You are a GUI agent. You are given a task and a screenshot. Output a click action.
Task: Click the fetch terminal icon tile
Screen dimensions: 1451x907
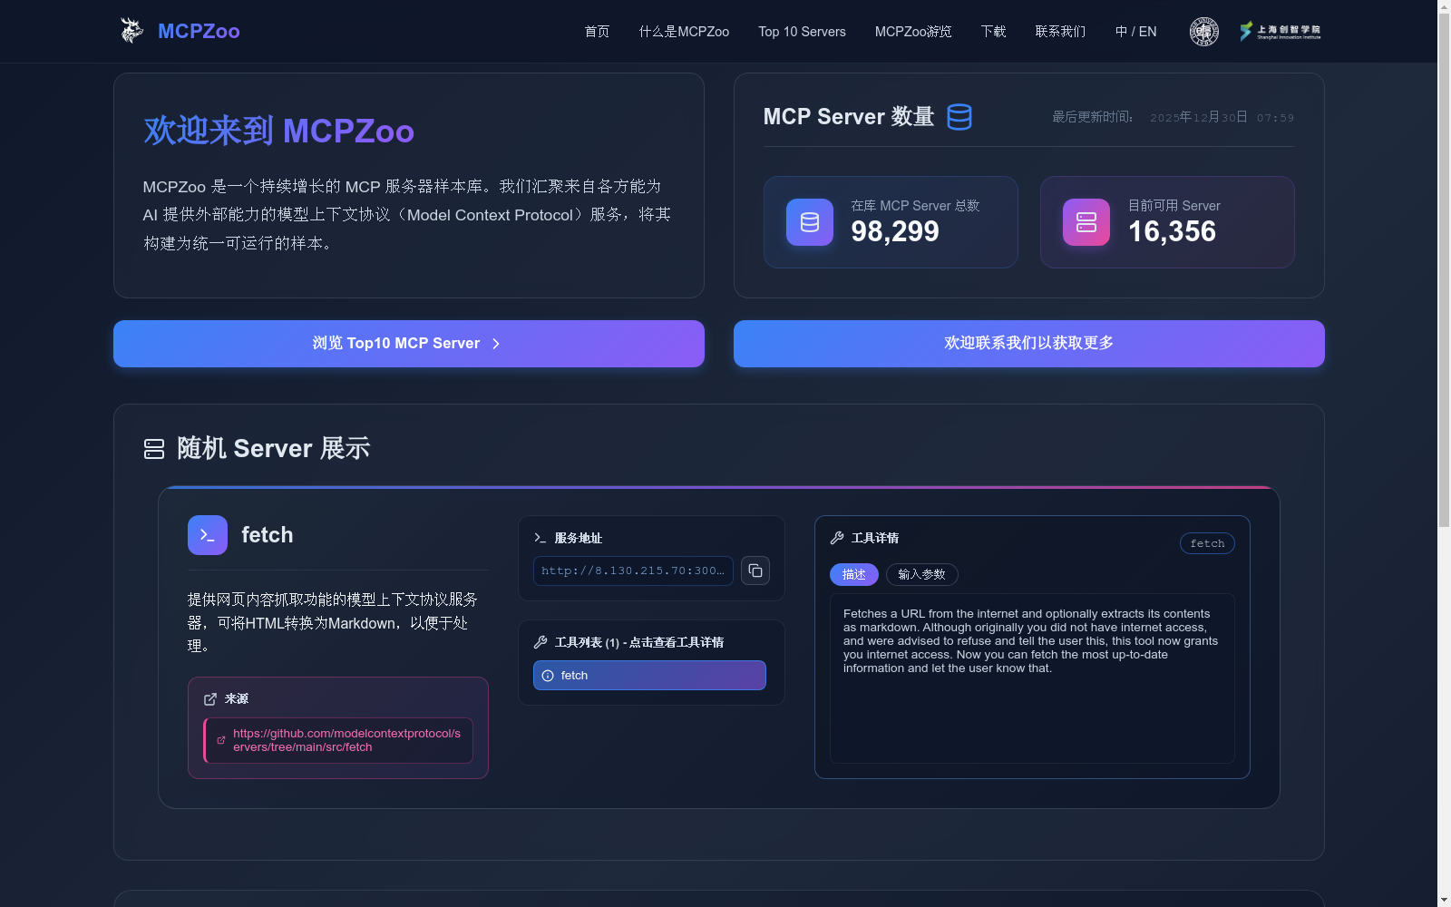tap(208, 535)
